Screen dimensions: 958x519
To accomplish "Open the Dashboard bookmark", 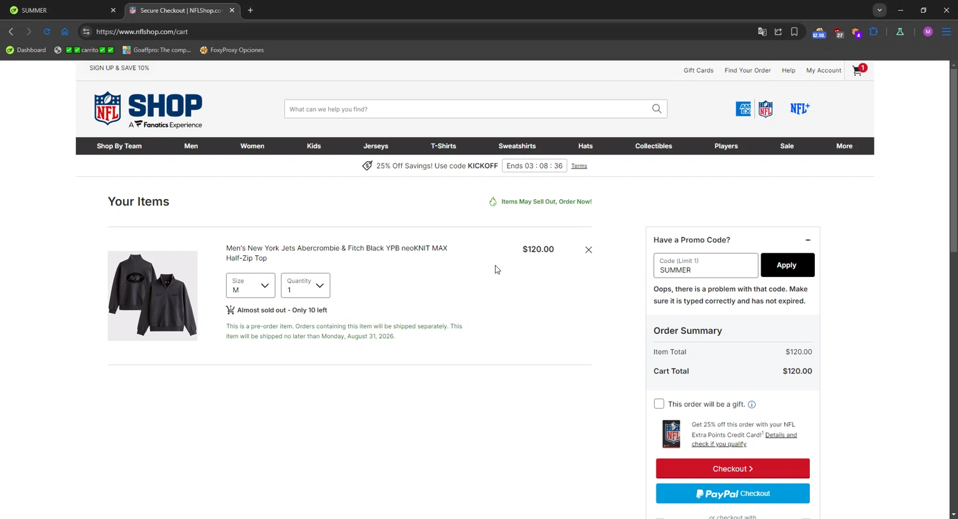I will coord(26,50).
